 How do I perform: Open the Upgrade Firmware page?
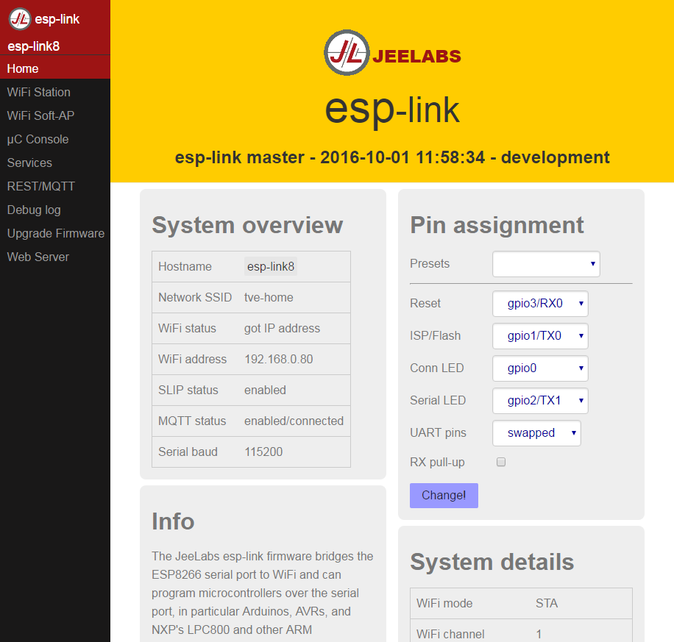pos(55,233)
